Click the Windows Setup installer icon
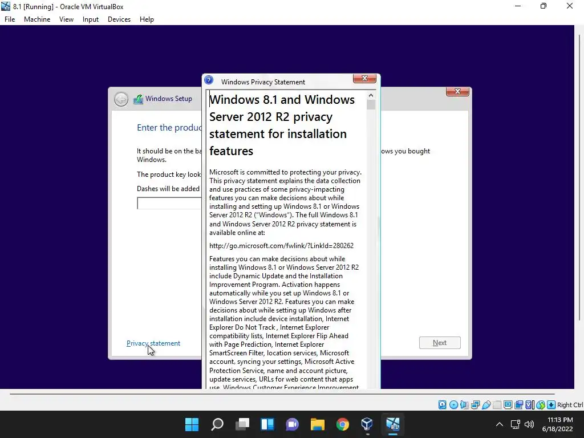The width and height of the screenshot is (584, 438). (138, 99)
